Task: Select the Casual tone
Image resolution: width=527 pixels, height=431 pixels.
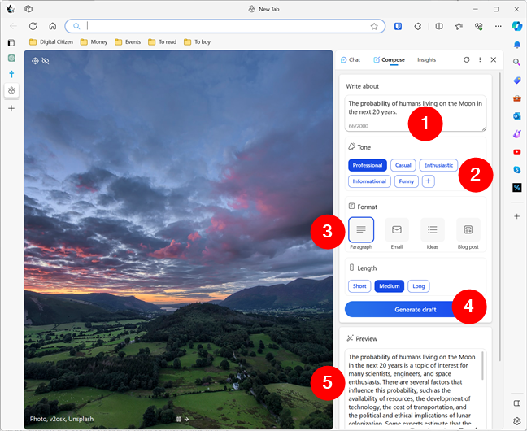Action: click(403, 165)
